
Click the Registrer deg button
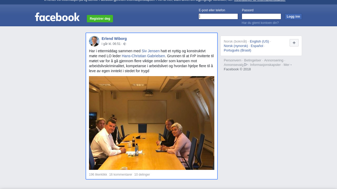coord(100,19)
